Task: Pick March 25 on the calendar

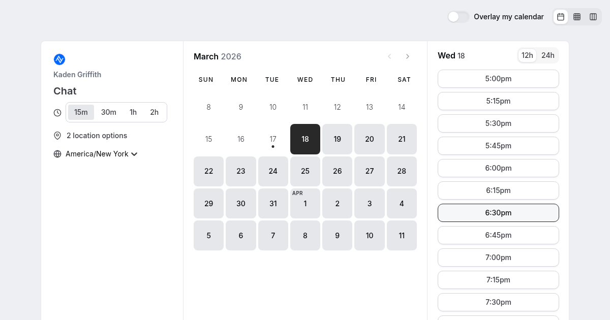Action: 305,171
